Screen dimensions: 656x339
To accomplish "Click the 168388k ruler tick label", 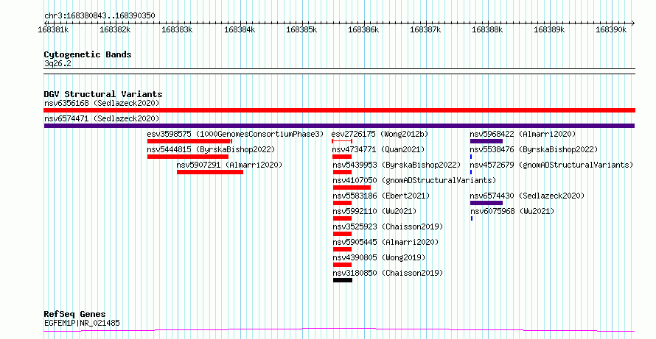I will (x=487, y=29).
